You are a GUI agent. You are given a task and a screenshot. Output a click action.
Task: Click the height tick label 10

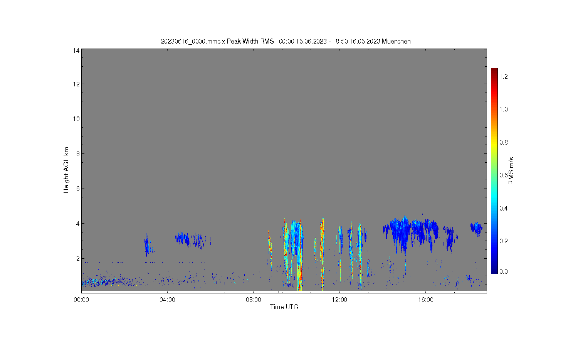[x=76, y=119]
